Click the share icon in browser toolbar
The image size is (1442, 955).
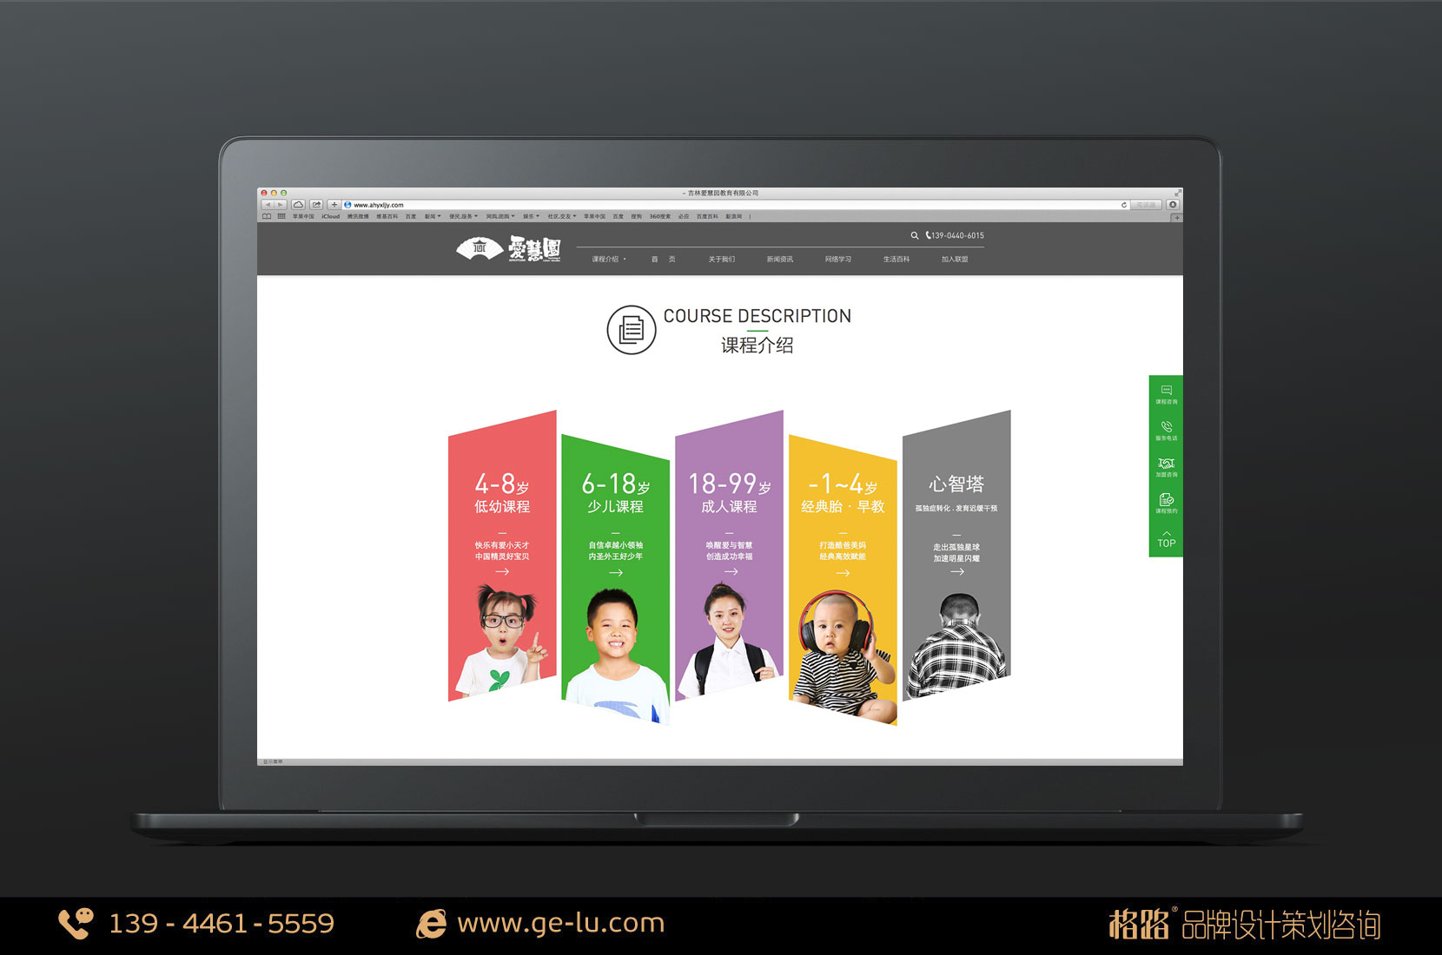click(x=316, y=205)
